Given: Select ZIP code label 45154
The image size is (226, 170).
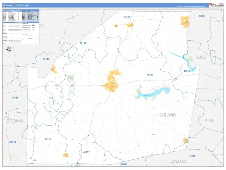Looking at the screenshot, I should (13, 142).
